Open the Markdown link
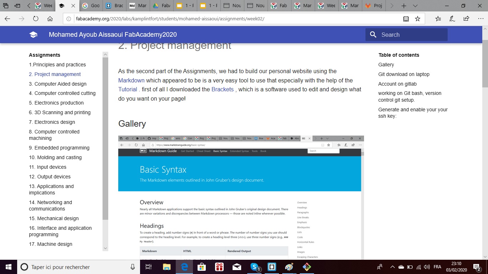 [131, 80]
